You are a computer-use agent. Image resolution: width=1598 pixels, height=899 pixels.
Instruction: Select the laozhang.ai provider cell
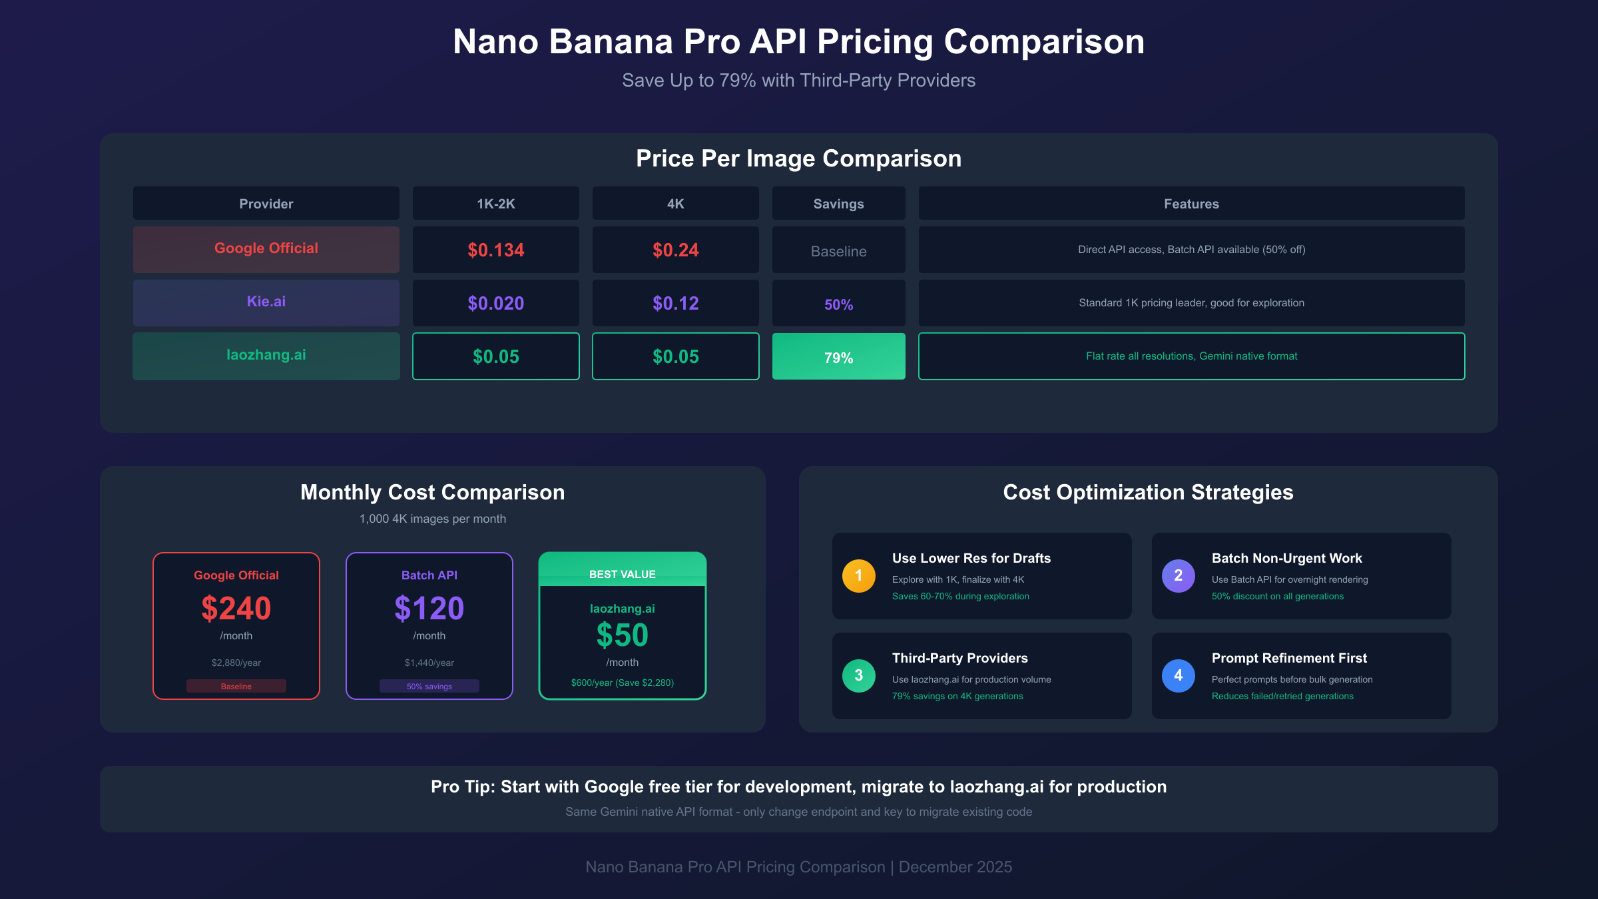(266, 356)
